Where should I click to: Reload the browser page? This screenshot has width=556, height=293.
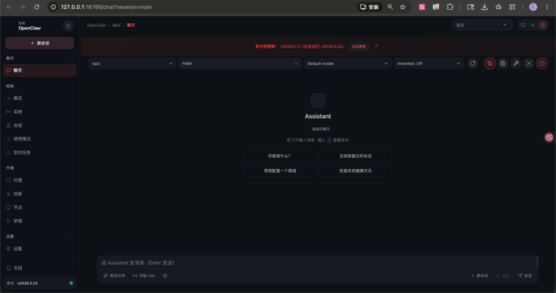36,7
